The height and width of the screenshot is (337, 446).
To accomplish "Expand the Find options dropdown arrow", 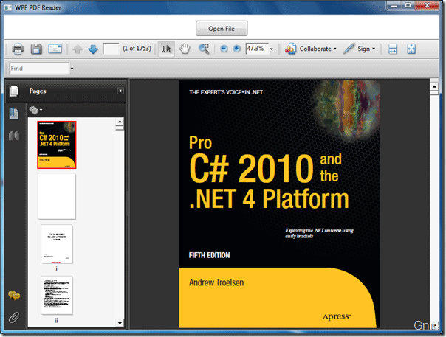I will pyautogui.click(x=72, y=69).
